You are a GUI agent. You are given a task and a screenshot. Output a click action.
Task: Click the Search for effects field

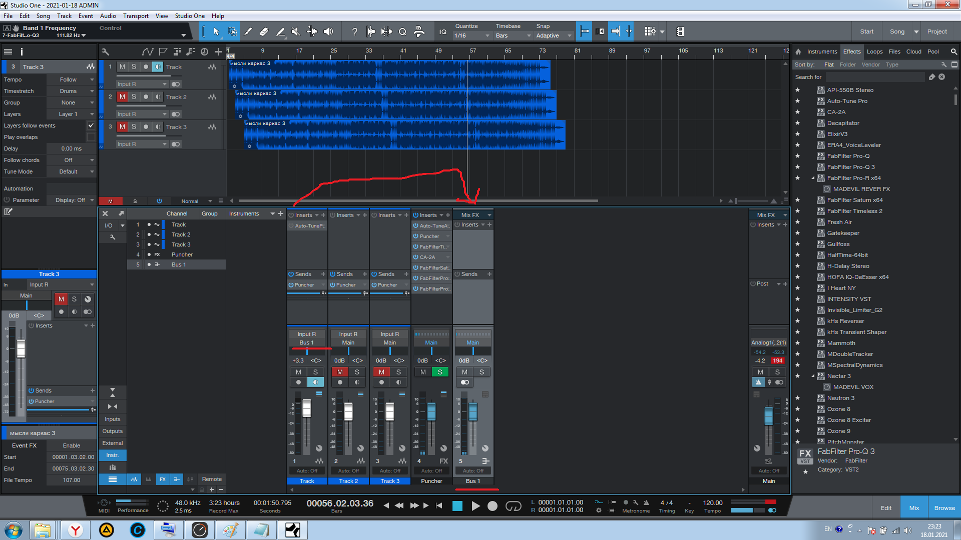point(875,77)
